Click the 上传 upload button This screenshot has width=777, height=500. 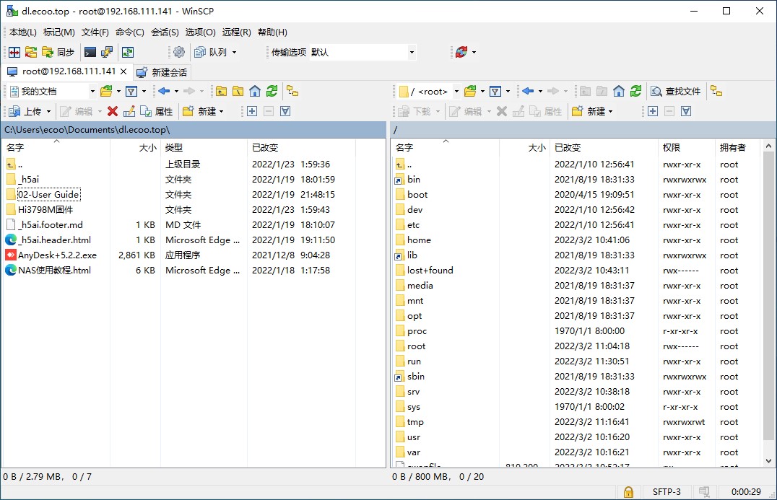27,111
